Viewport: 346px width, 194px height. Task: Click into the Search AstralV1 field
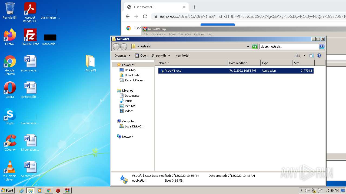289,47
